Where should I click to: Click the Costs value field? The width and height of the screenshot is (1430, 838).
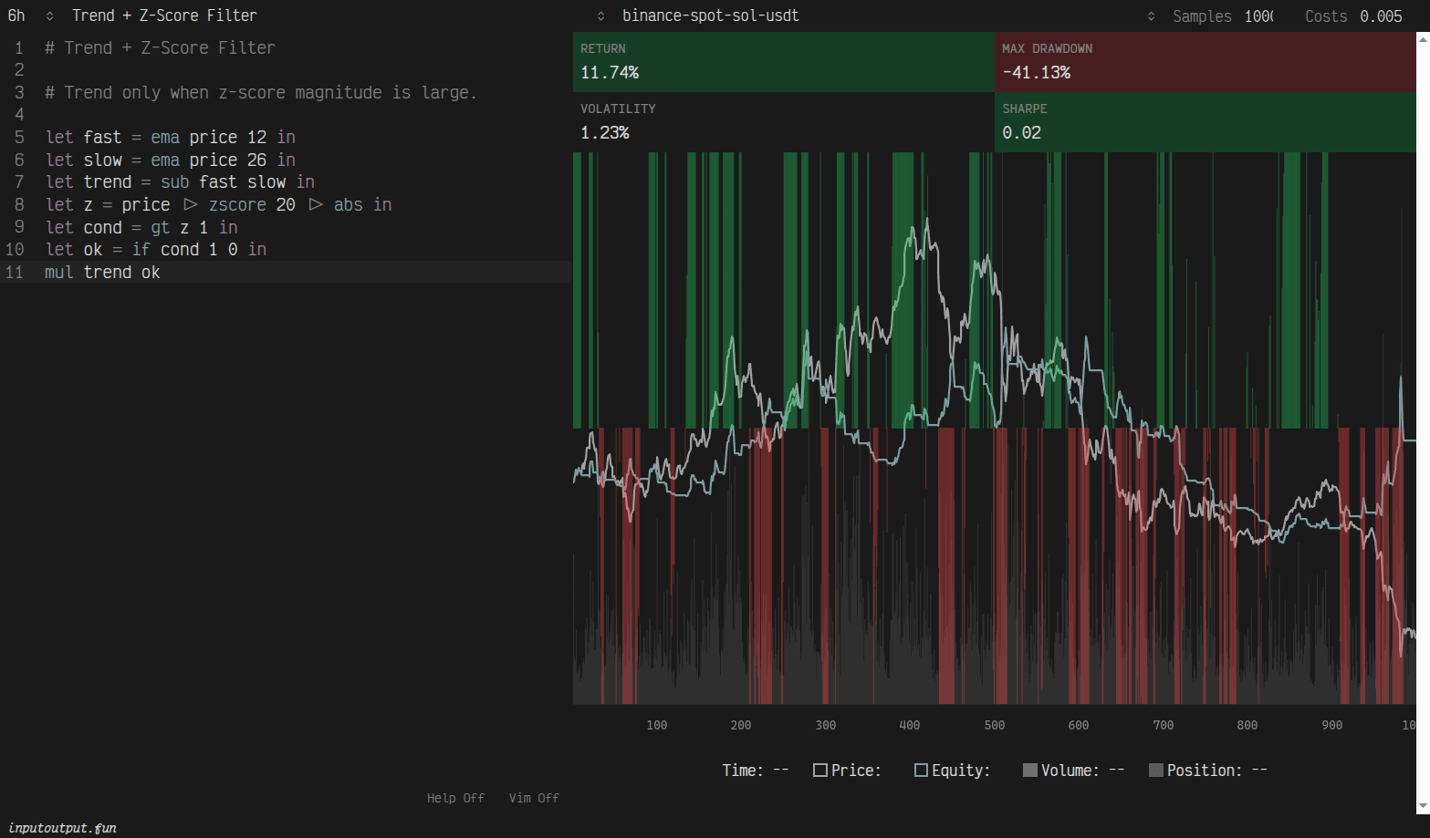point(1380,16)
